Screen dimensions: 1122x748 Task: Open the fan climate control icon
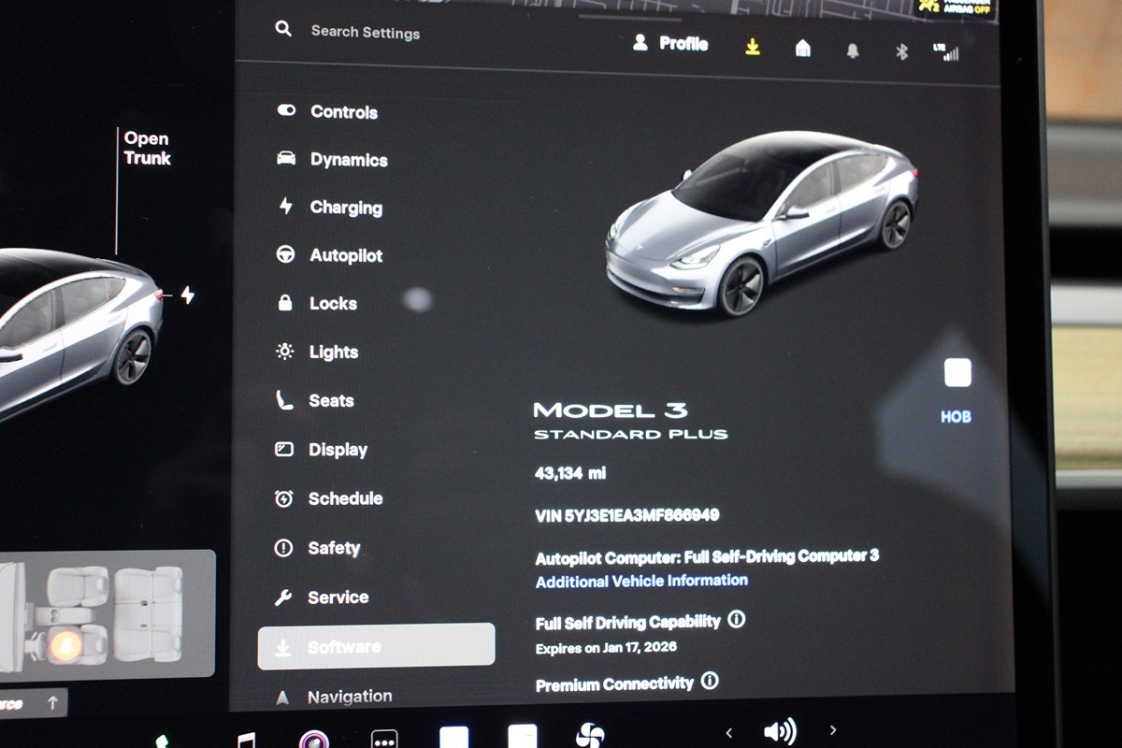pyautogui.click(x=590, y=735)
